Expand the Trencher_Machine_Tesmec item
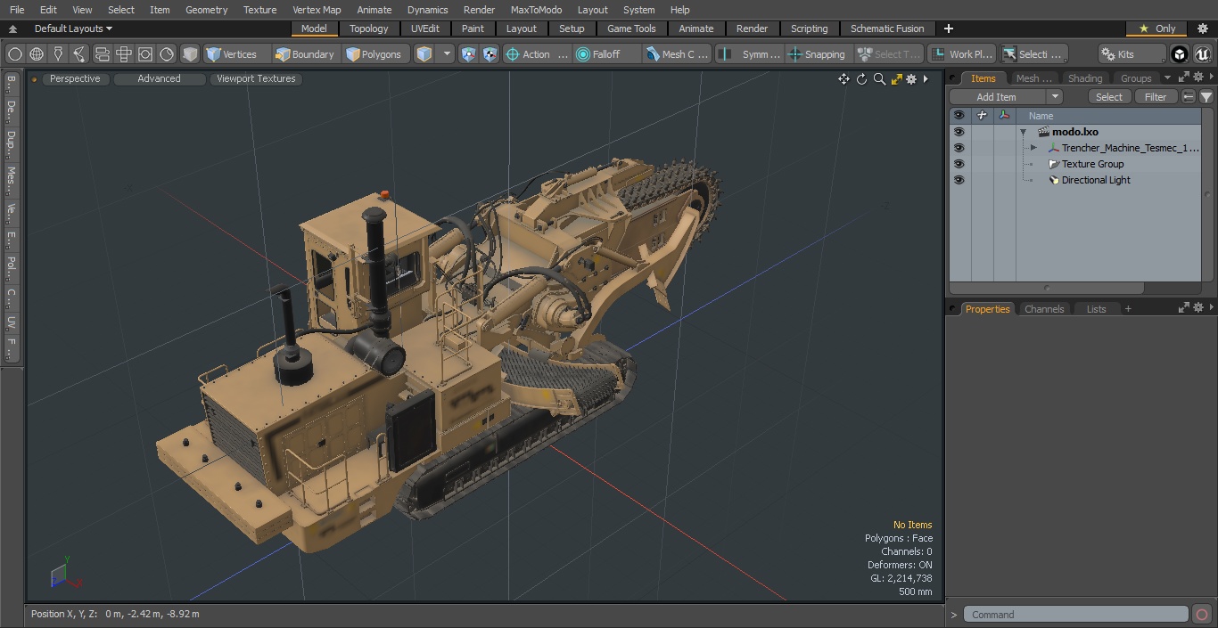The height and width of the screenshot is (628, 1218). pyautogui.click(x=1033, y=148)
